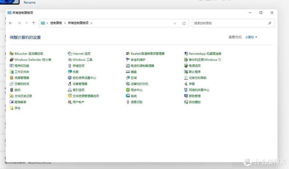Open 键盘 (Keyboard) settings icon
289x169 pixels.
pos(128,72)
